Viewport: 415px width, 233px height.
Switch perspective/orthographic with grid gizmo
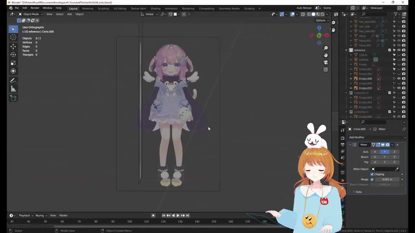[x=326, y=69]
